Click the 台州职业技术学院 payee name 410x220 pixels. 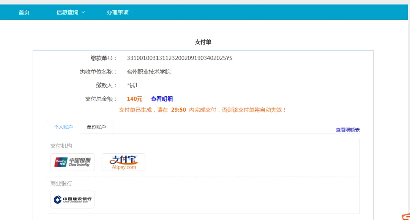tap(149, 72)
